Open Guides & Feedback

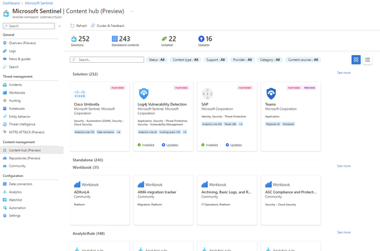pos(107,26)
